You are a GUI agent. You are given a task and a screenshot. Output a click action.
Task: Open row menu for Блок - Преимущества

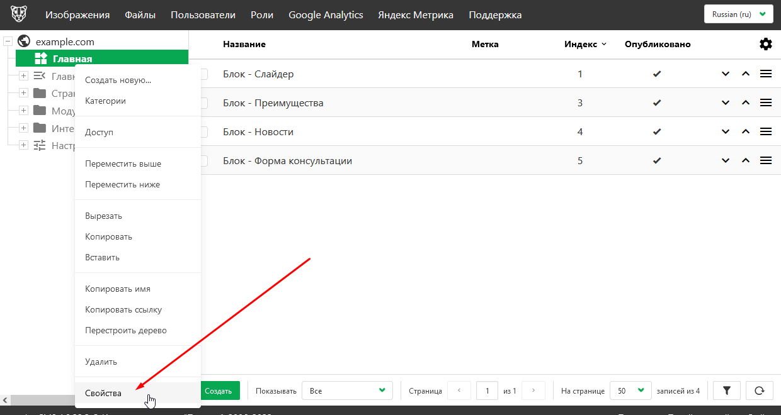(766, 103)
